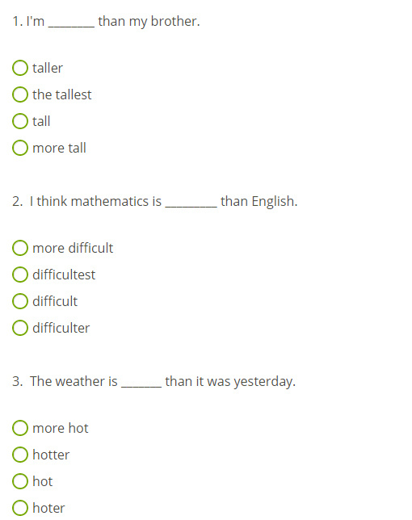Pick the 'hot' radio button
The height and width of the screenshot is (520, 412).
click(20, 481)
